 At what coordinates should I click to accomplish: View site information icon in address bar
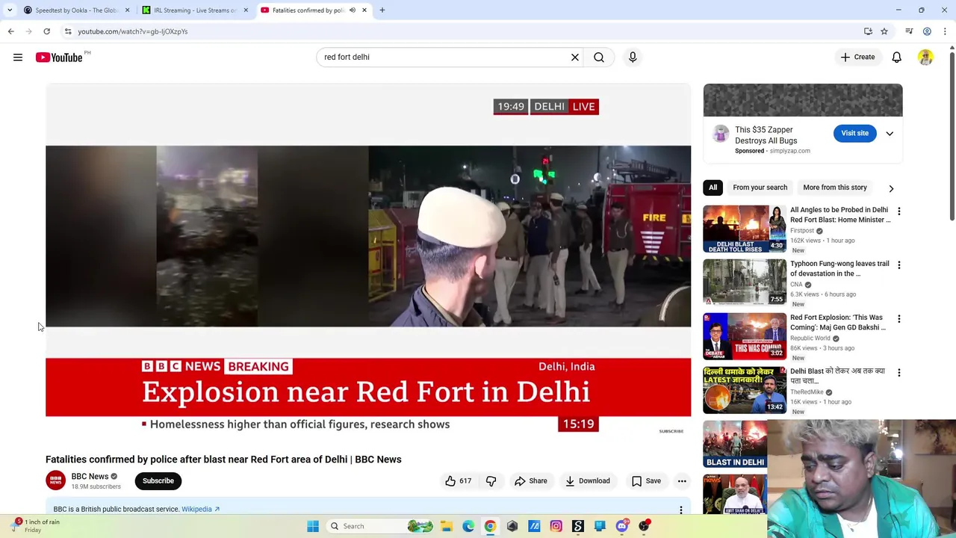tap(68, 31)
